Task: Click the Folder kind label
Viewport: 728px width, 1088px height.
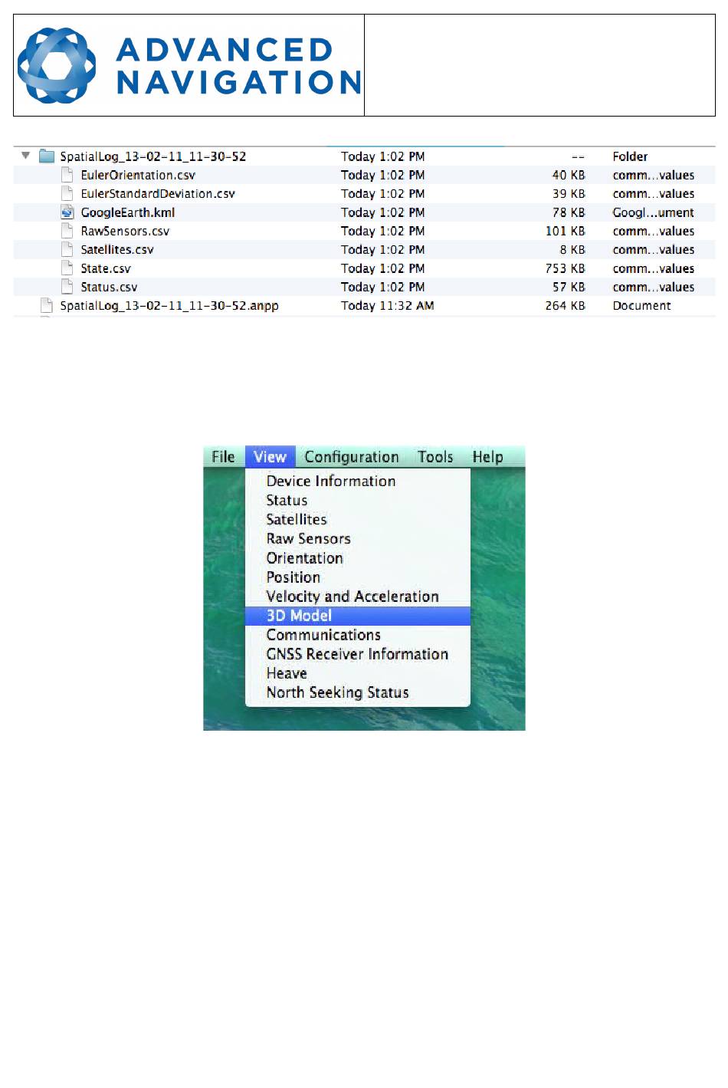Action: (630, 156)
